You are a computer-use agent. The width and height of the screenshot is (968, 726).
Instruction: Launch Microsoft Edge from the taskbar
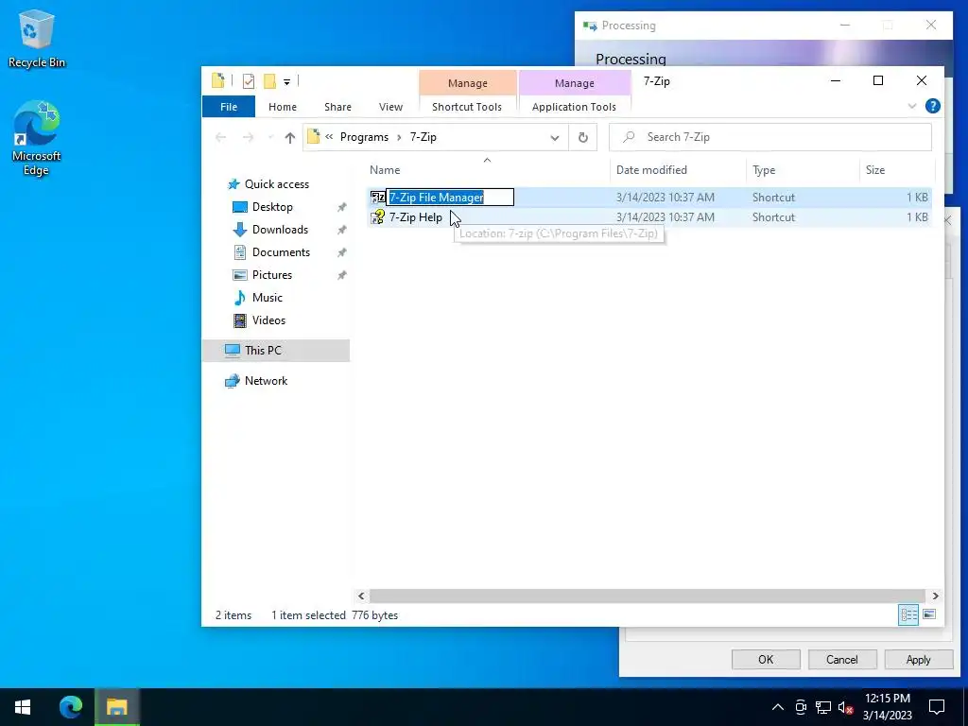[x=70, y=707]
